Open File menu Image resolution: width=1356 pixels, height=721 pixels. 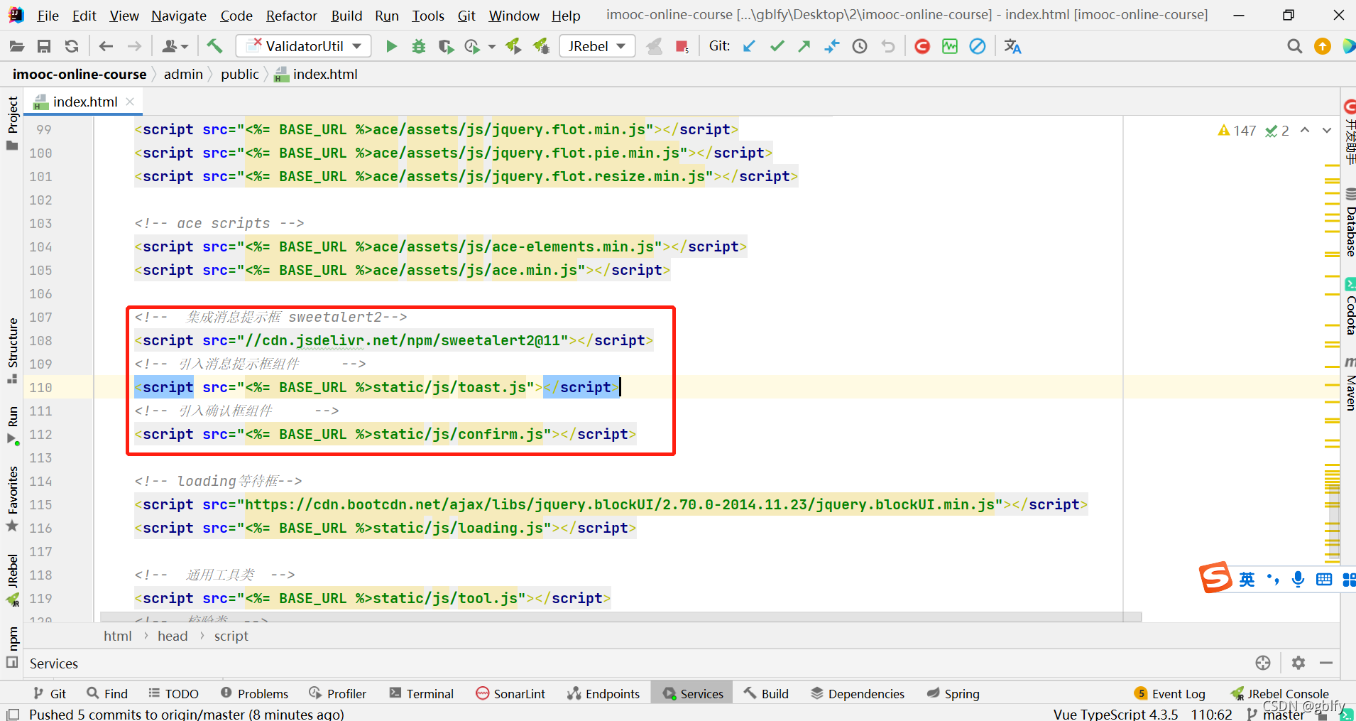point(48,15)
